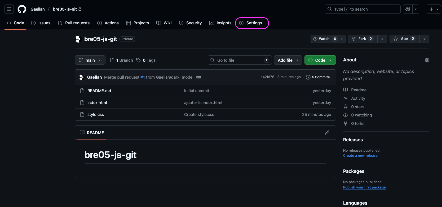Open the Packages heading link
This screenshot has height=207, width=442.
point(354,171)
